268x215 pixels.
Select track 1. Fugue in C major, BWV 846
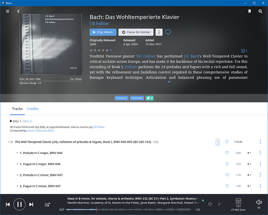40,164
